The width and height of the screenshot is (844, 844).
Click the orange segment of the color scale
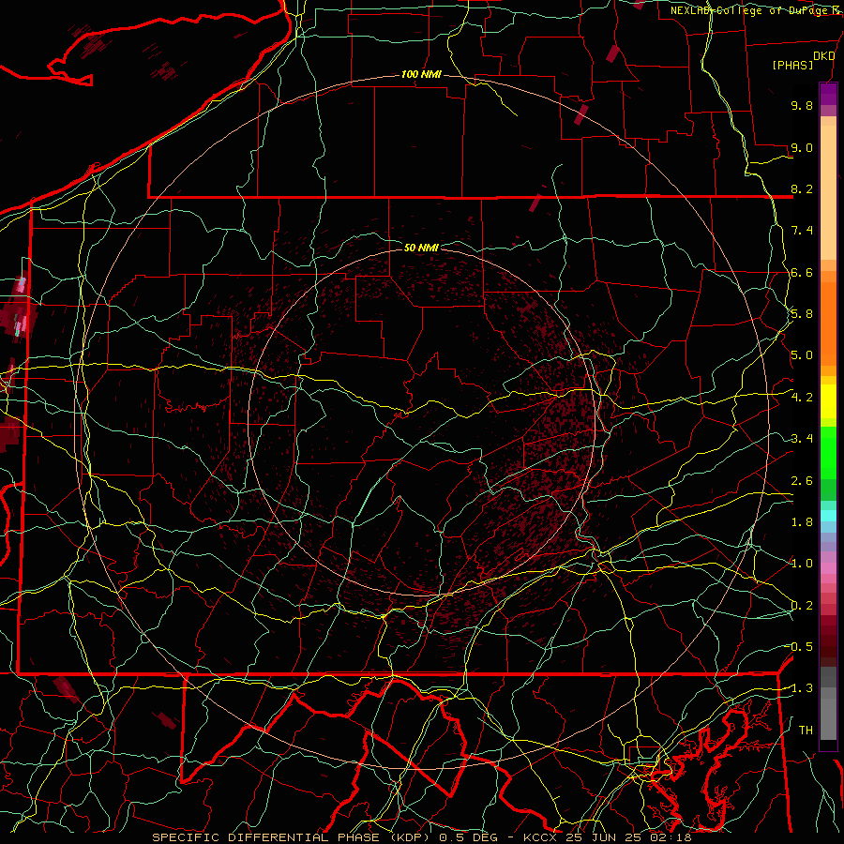(828, 324)
